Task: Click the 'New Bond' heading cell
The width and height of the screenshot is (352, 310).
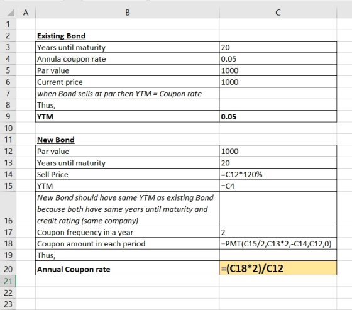Action: point(127,140)
